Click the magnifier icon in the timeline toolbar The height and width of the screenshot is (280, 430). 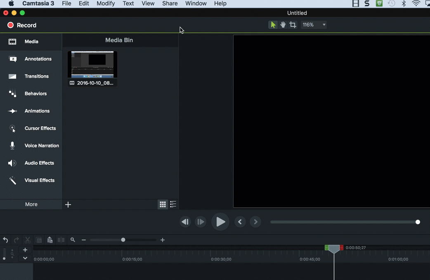pyautogui.click(x=73, y=240)
